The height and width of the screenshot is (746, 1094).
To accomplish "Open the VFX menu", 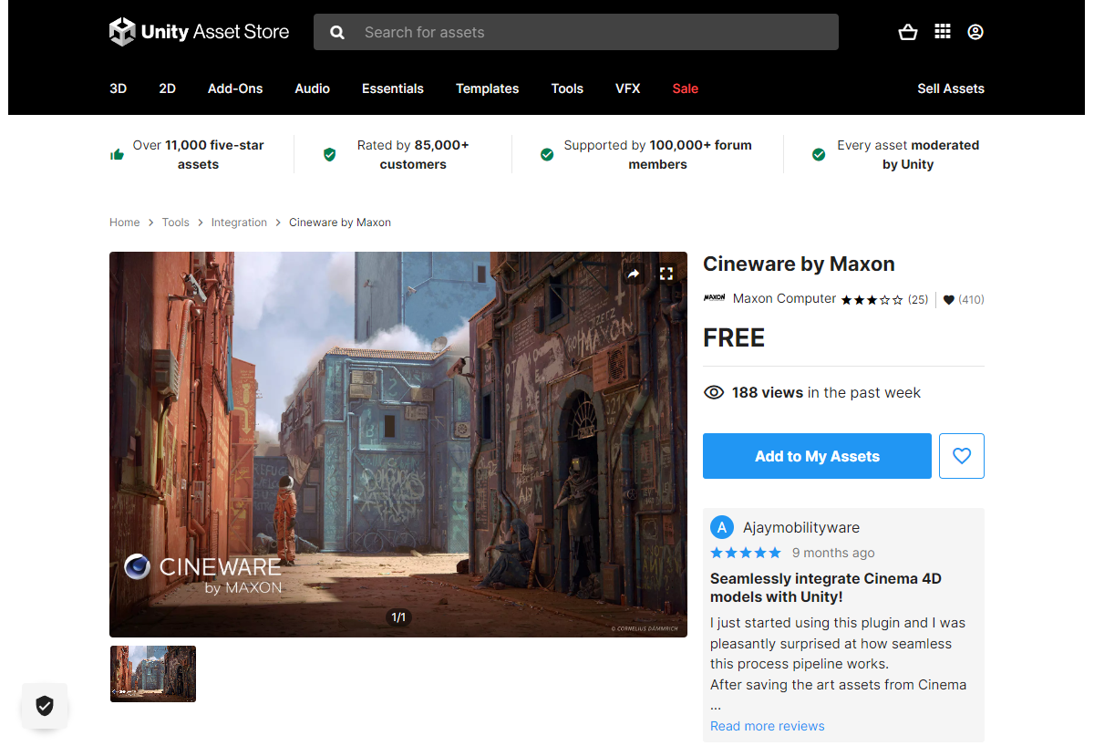I will 628,88.
